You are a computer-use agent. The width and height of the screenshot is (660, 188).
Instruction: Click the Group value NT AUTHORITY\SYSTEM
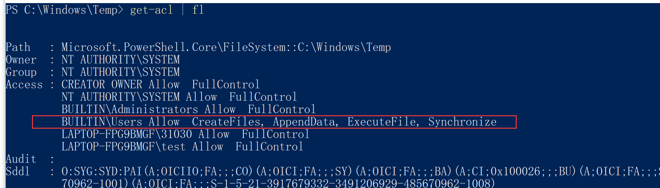click(121, 72)
